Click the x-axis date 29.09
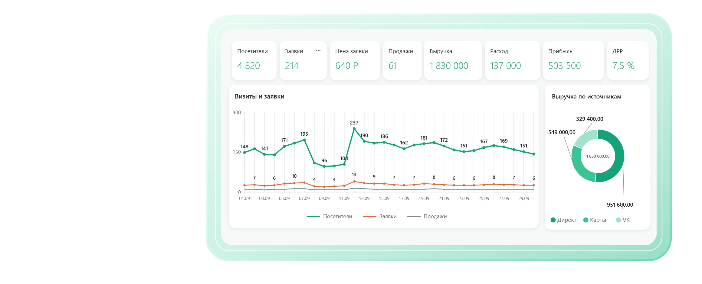The width and height of the screenshot is (702, 284). point(524,198)
